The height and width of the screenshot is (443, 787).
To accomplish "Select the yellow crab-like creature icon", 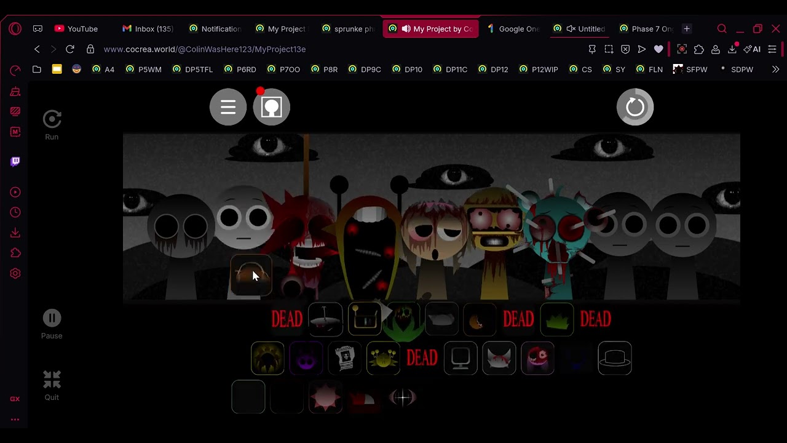I will [383, 358].
